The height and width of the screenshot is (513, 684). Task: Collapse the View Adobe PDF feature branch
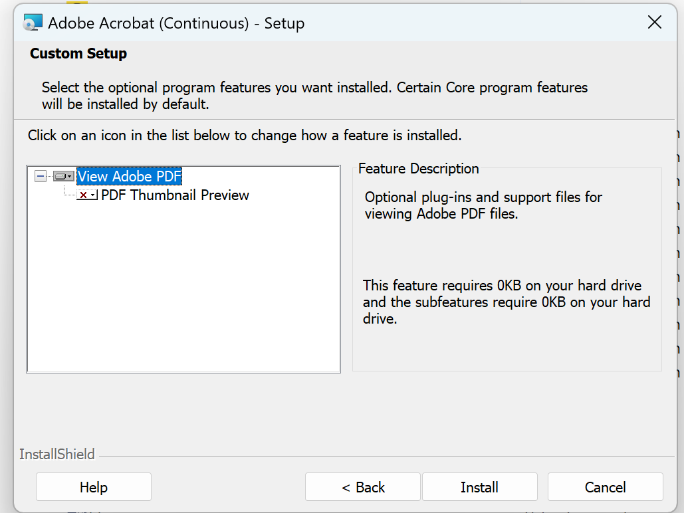(x=41, y=176)
